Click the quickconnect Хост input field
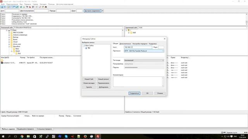The image size is (248, 139). point(12,11)
